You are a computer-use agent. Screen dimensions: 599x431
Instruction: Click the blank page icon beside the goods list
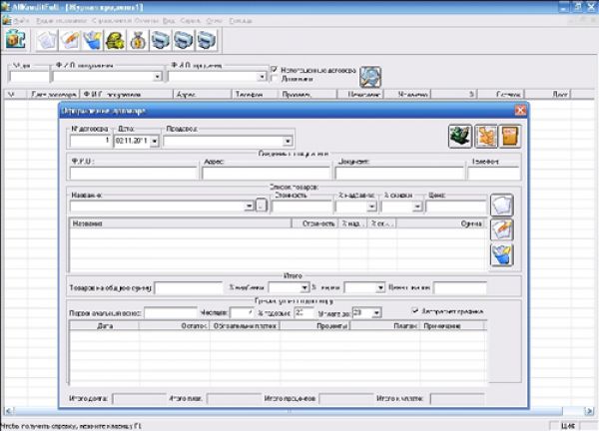[501, 206]
